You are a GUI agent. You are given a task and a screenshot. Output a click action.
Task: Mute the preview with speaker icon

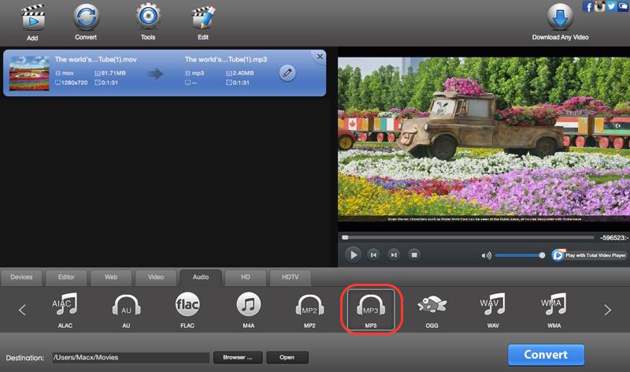[486, 255]
